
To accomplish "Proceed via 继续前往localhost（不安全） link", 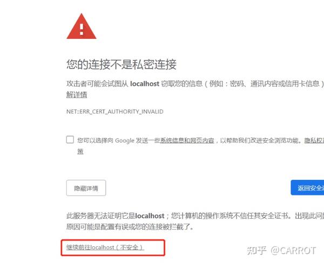I will (x=105, y=247).
